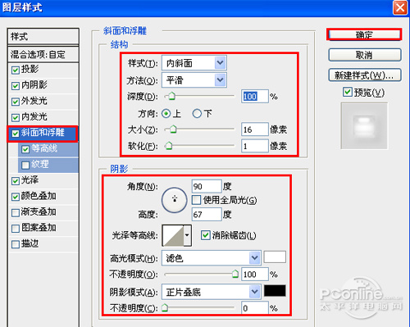410x327 pixels.
Task: Open the 内阴影 settings entry
Action: click(x=34, y=85)
